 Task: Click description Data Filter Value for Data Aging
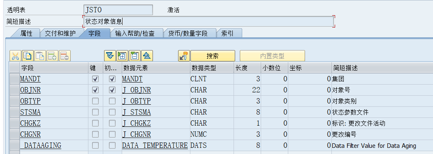point(374,145)
